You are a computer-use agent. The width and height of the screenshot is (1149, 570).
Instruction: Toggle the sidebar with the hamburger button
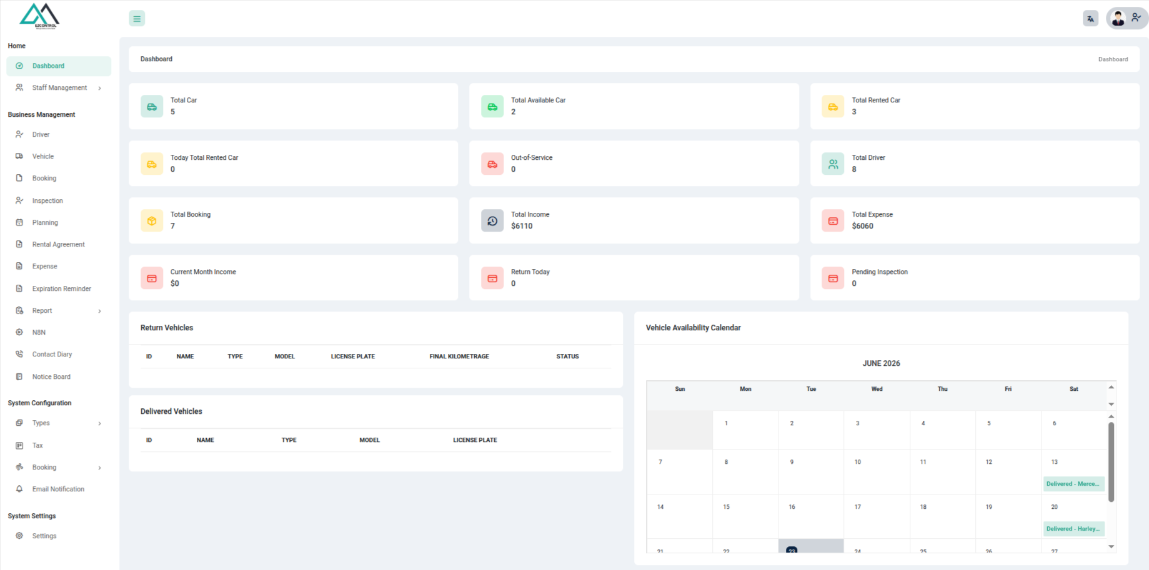137,19
